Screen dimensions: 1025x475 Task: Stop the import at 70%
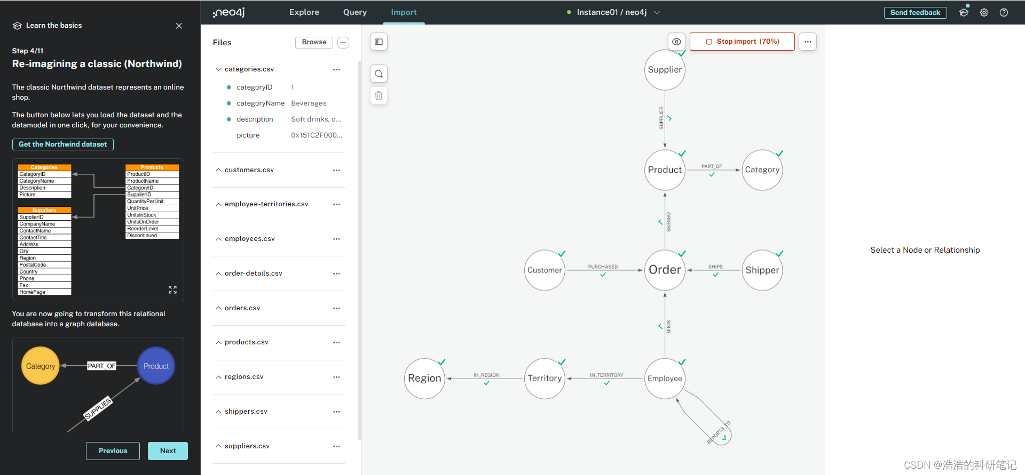click(742, 42)
